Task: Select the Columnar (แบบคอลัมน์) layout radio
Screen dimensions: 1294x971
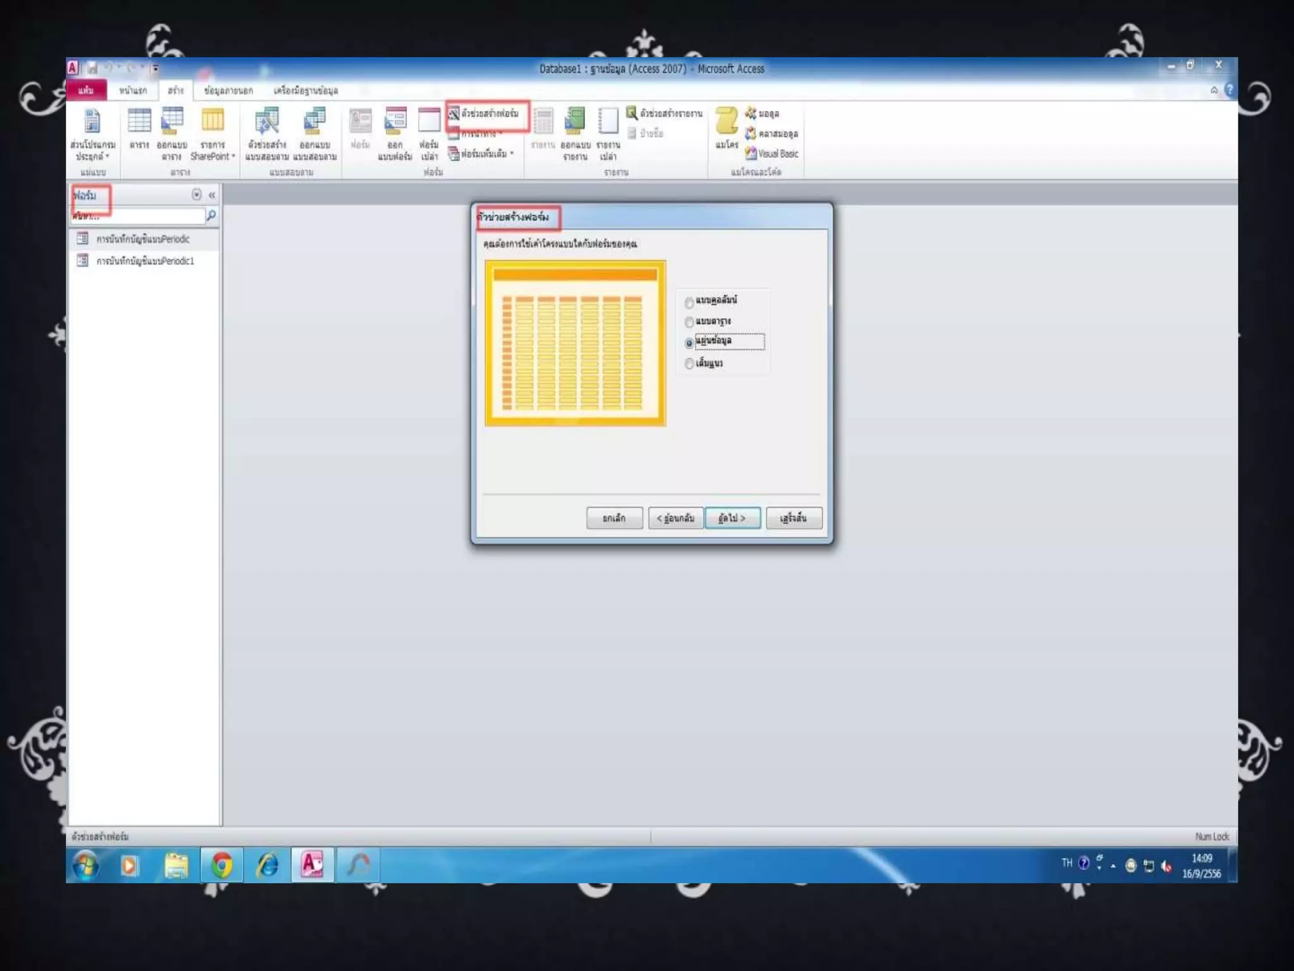Action: tap(689, 302)
